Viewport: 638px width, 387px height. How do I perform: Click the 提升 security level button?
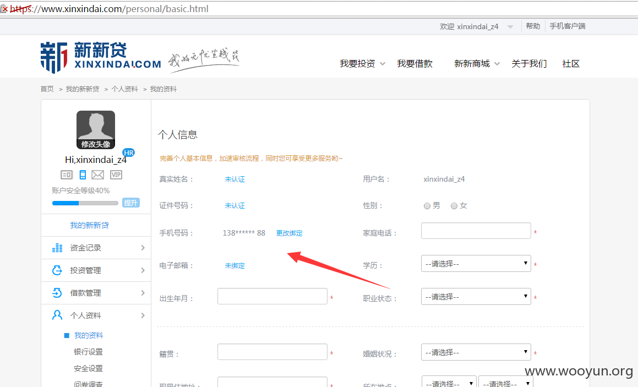pos(131,203)
